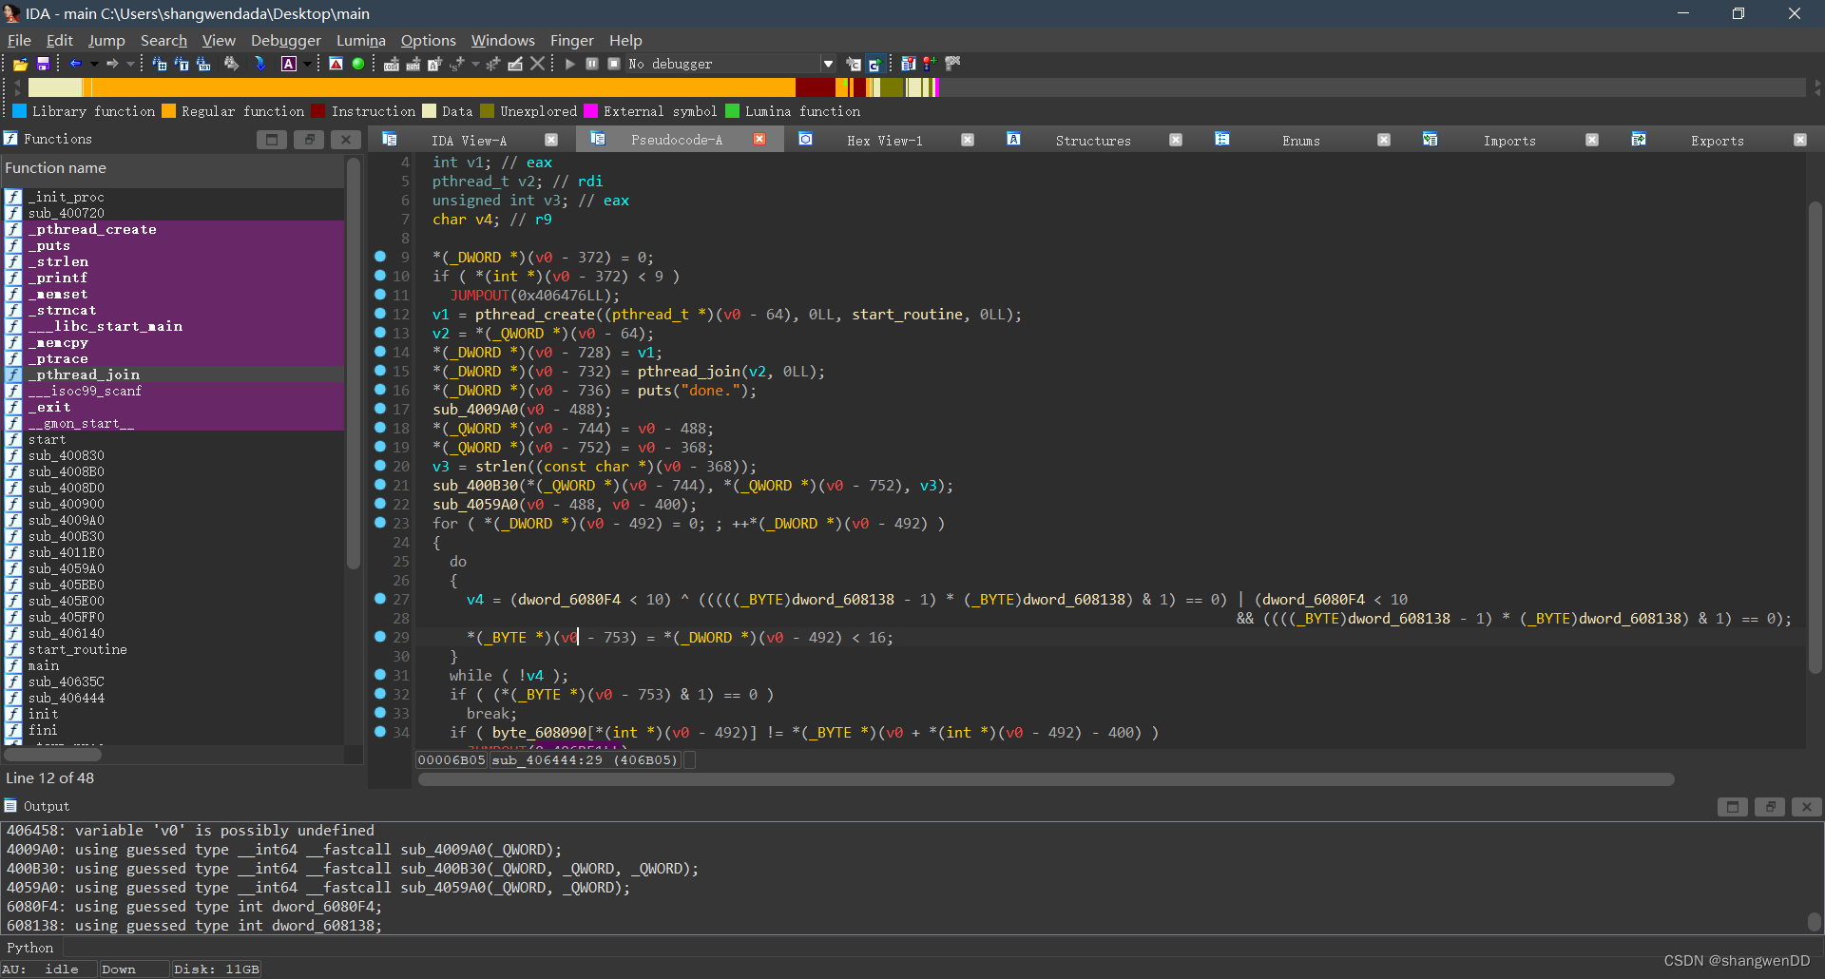The width and height of the screenshot is (1825, 979).
Task: Expand the back-navigation history dropdown arrow
Action: [92, 64]
